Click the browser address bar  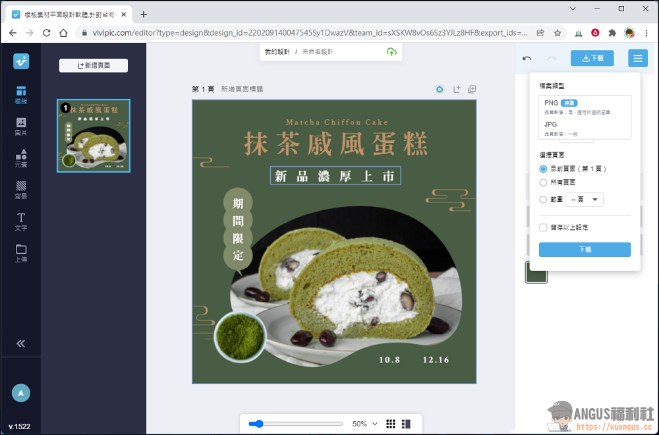click(310, 33)
